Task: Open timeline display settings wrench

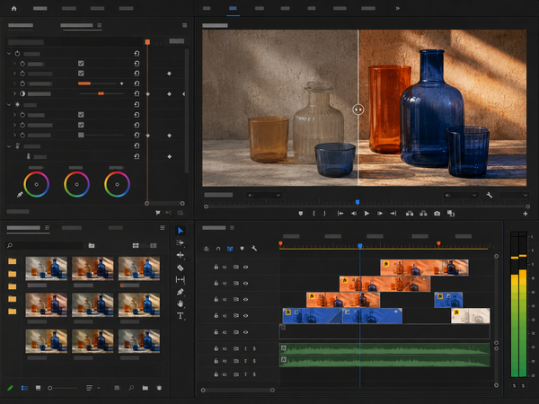Action: coord(254,249)
